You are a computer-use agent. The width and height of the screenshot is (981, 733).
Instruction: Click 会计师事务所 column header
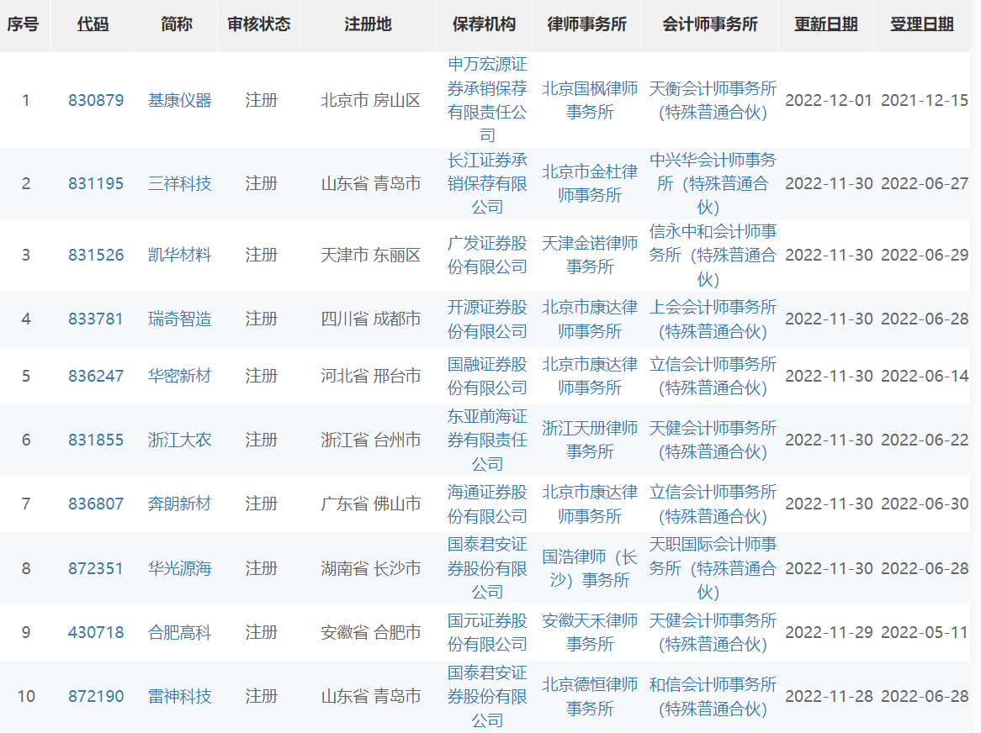tap(710, 24)
